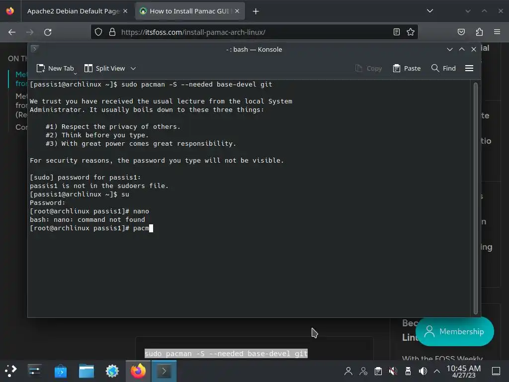
Task: Close the How to Install Pamac tab
Action: pos(237,11)
